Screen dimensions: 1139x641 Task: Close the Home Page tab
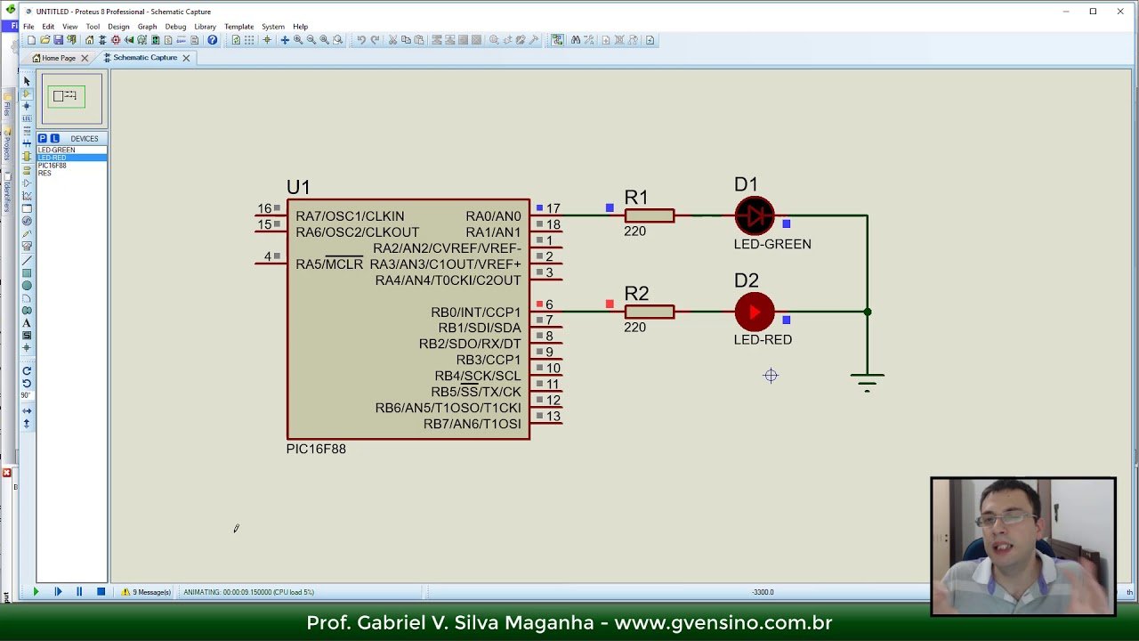point(85,58)
